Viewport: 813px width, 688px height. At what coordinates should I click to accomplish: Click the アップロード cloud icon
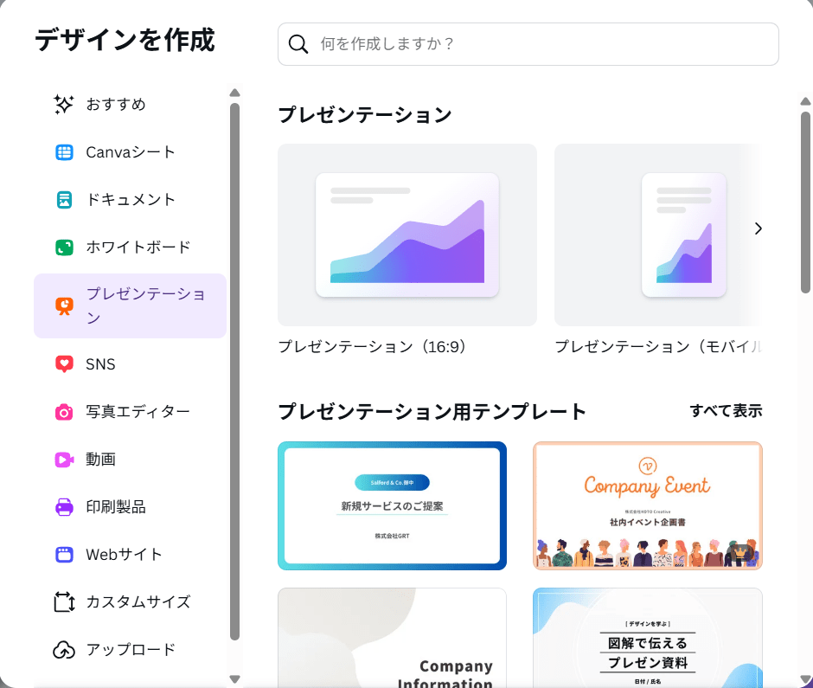64,650
